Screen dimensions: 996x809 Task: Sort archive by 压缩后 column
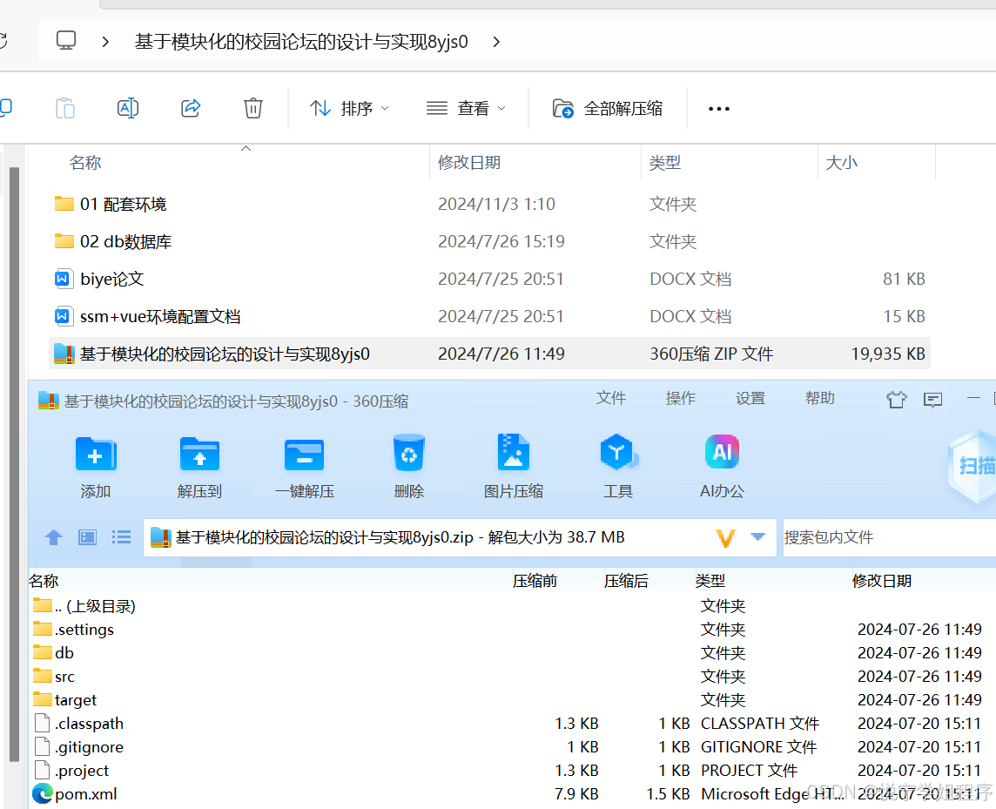tap(626, 581)
